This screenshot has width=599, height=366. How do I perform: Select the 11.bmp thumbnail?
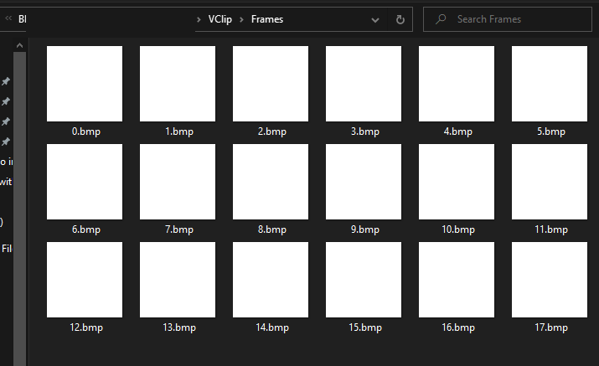[x=550, y=182]
